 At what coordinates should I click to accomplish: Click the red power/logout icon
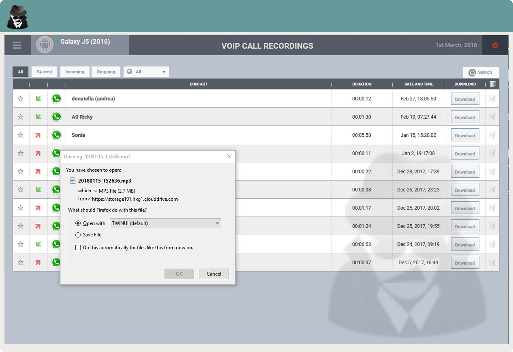[495, 45]
